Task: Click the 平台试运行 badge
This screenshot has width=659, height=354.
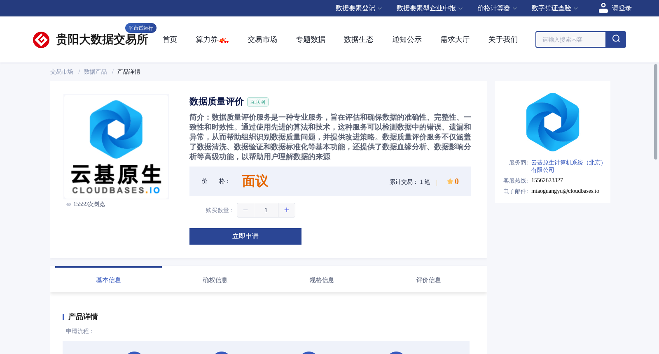Action: [x=141, y=28]
